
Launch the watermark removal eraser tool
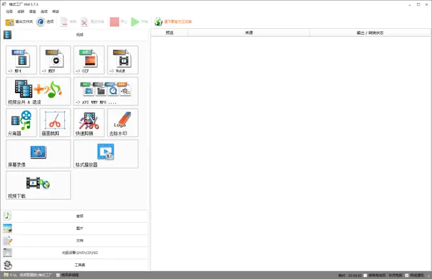tap(123, 122)
